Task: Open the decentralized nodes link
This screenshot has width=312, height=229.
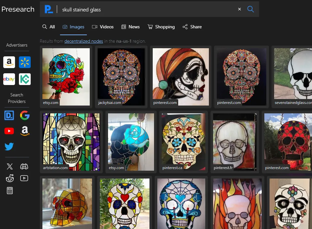Action: coord(84,41)
